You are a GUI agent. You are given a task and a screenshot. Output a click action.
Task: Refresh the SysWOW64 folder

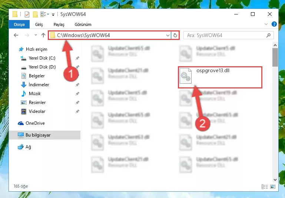[175, 36]
